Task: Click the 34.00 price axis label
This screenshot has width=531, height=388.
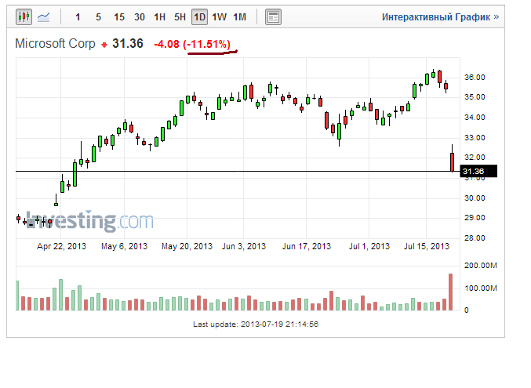Action: [475, 117]
